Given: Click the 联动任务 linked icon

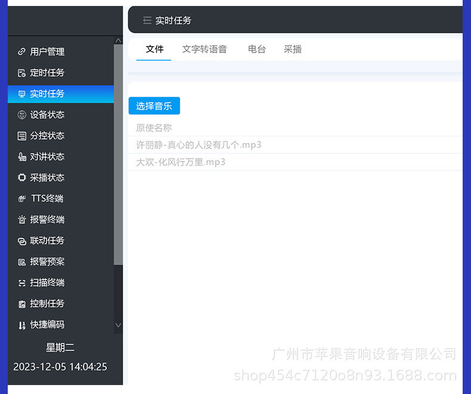Looking at the screenshot, I should point(21,241).
